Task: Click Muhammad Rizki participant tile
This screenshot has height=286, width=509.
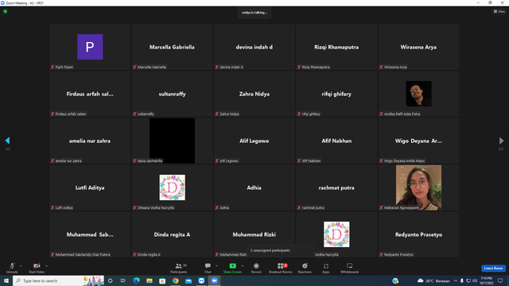Action: tap(254, 234)
